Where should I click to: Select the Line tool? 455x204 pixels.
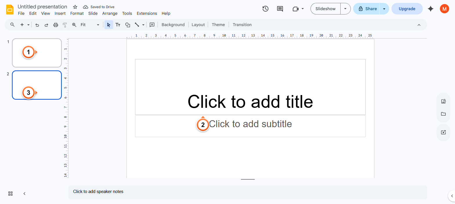[x=137, y=25]
